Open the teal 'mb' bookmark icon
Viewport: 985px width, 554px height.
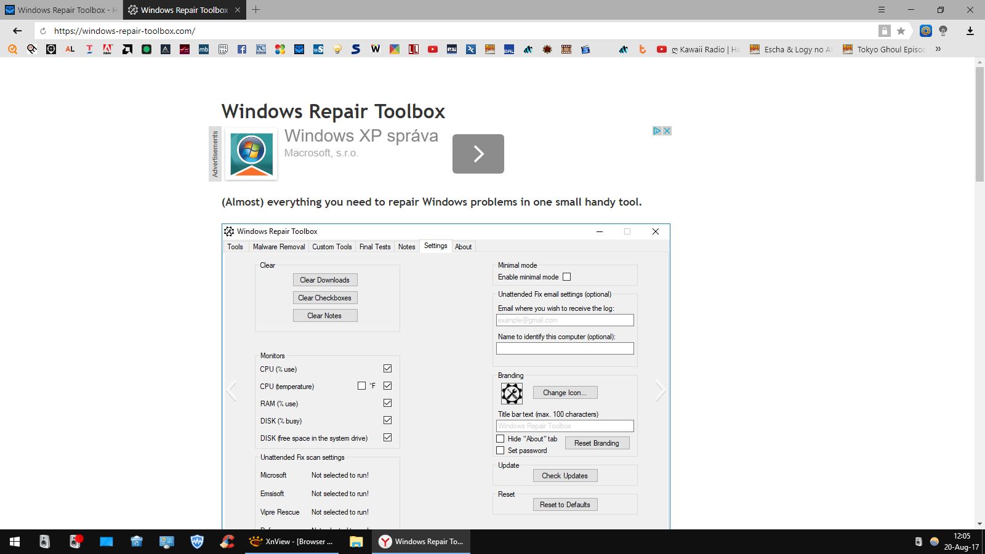point(204,49)
